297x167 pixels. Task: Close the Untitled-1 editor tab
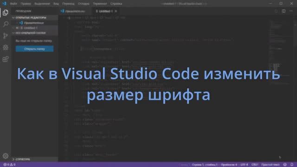116,11
